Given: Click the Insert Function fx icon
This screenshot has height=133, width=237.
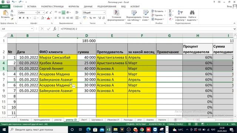Looking at the screenshot, I should (55, 29).
